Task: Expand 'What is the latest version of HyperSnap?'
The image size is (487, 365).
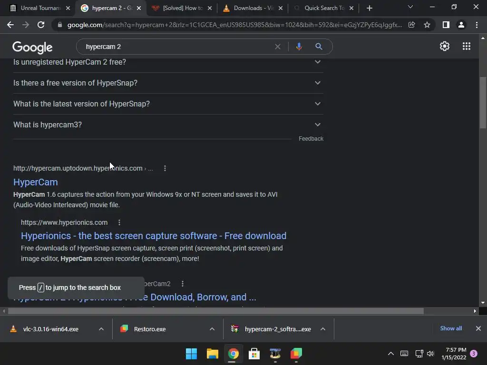Action: 168,104
